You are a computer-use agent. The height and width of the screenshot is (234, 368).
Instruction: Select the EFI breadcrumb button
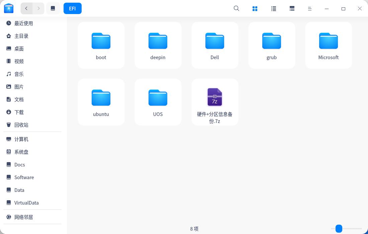(73, 8)
